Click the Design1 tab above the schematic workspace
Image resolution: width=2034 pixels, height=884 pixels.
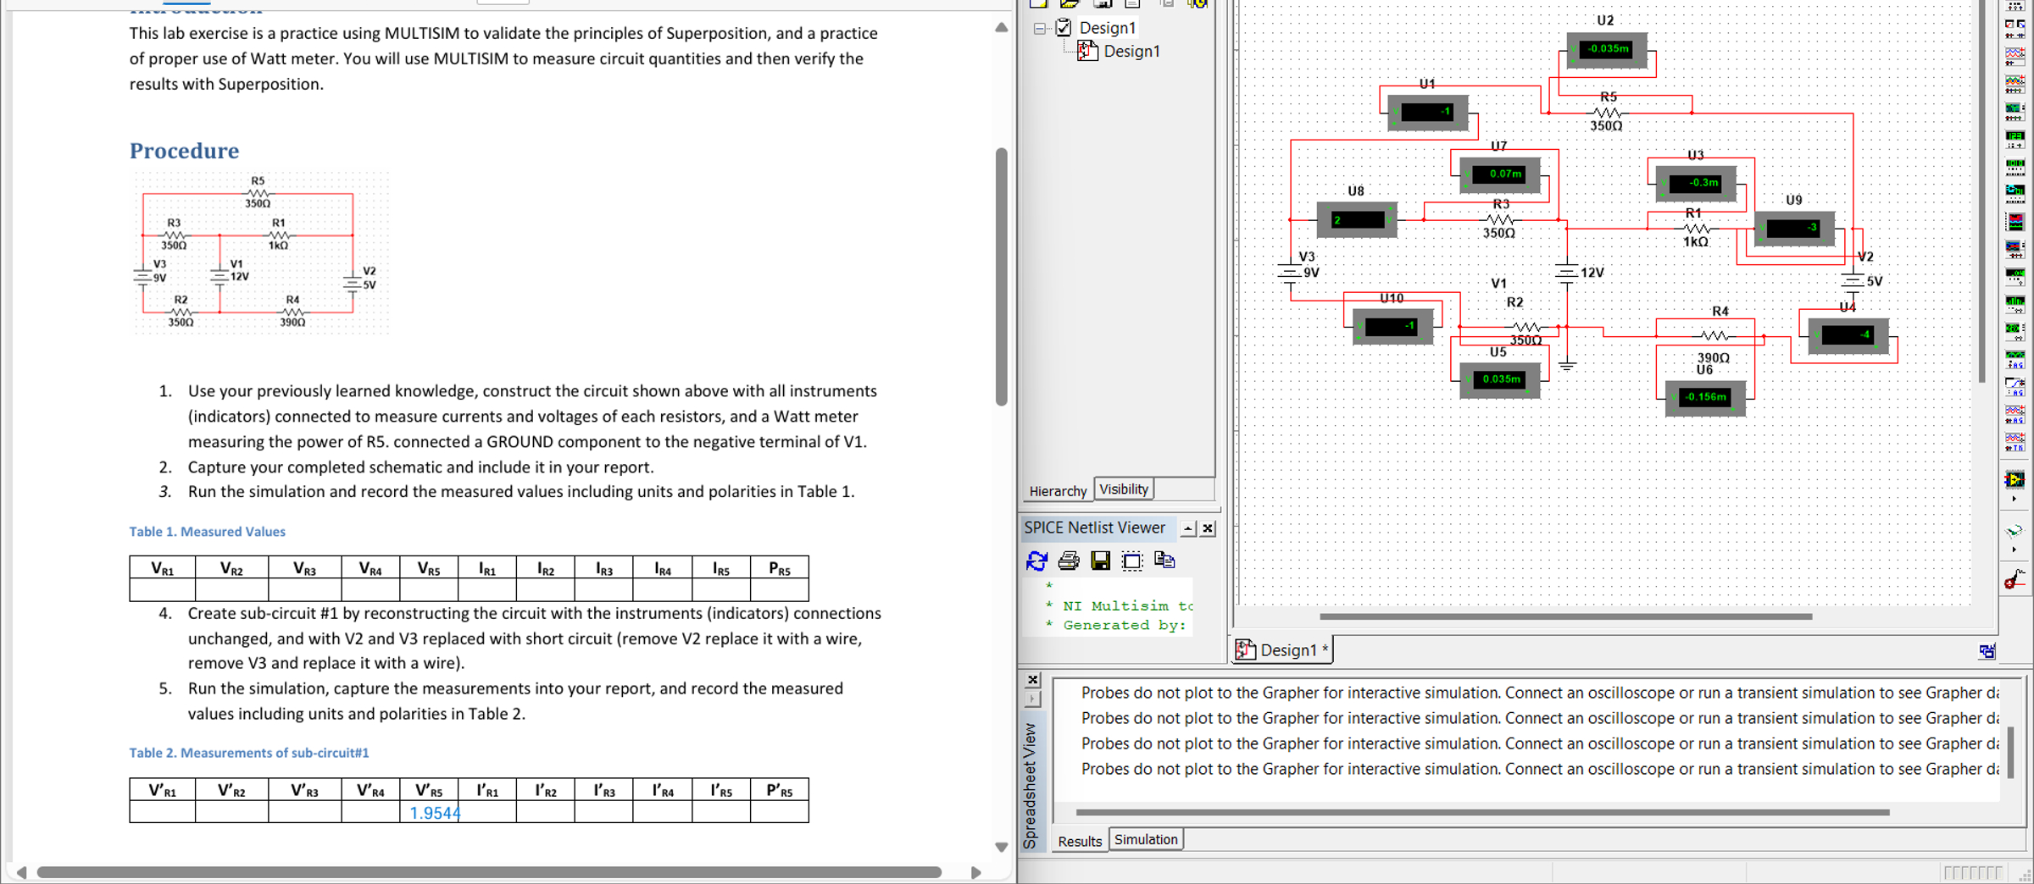coord(1281,649)
